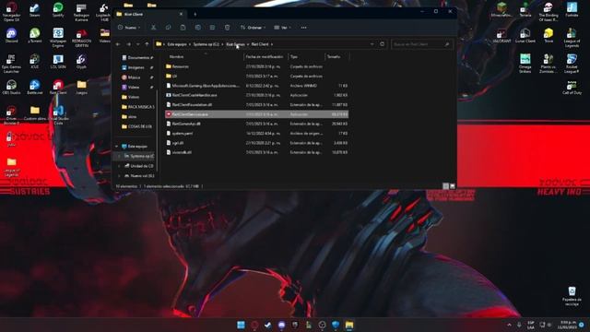This screenshot has height=332, width=590.
Task: Focus the Buscar en Riot Client search box
Action: [421, 44]
